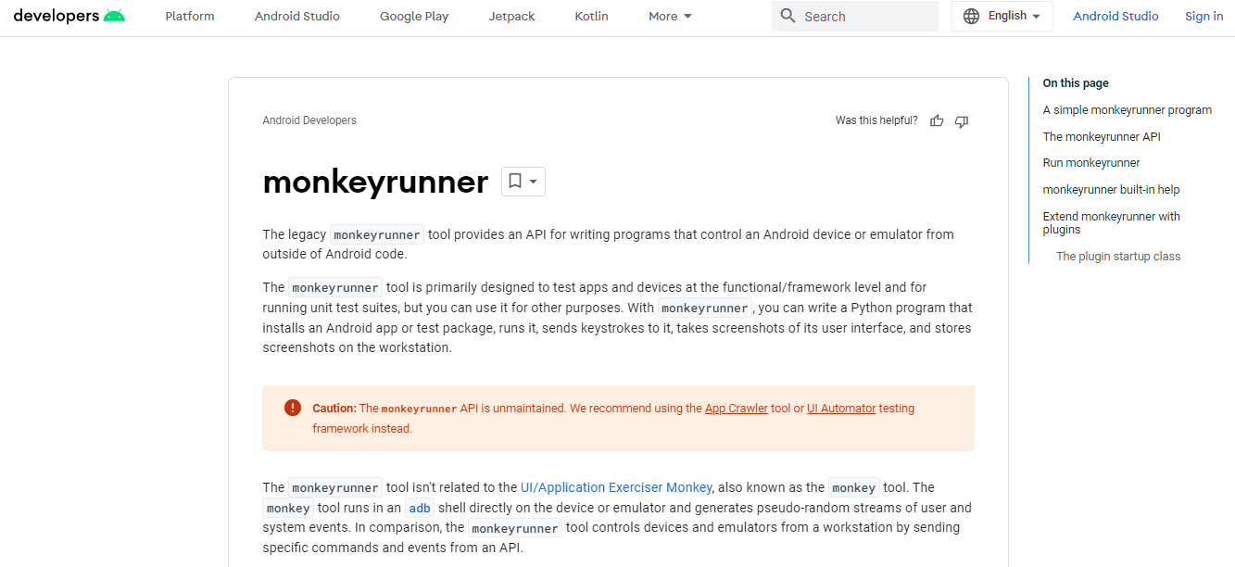Viewport: 1235px width, 567px height.
Task: Mark the page unhelpful with thumbs down
Action: pos(961,121)
